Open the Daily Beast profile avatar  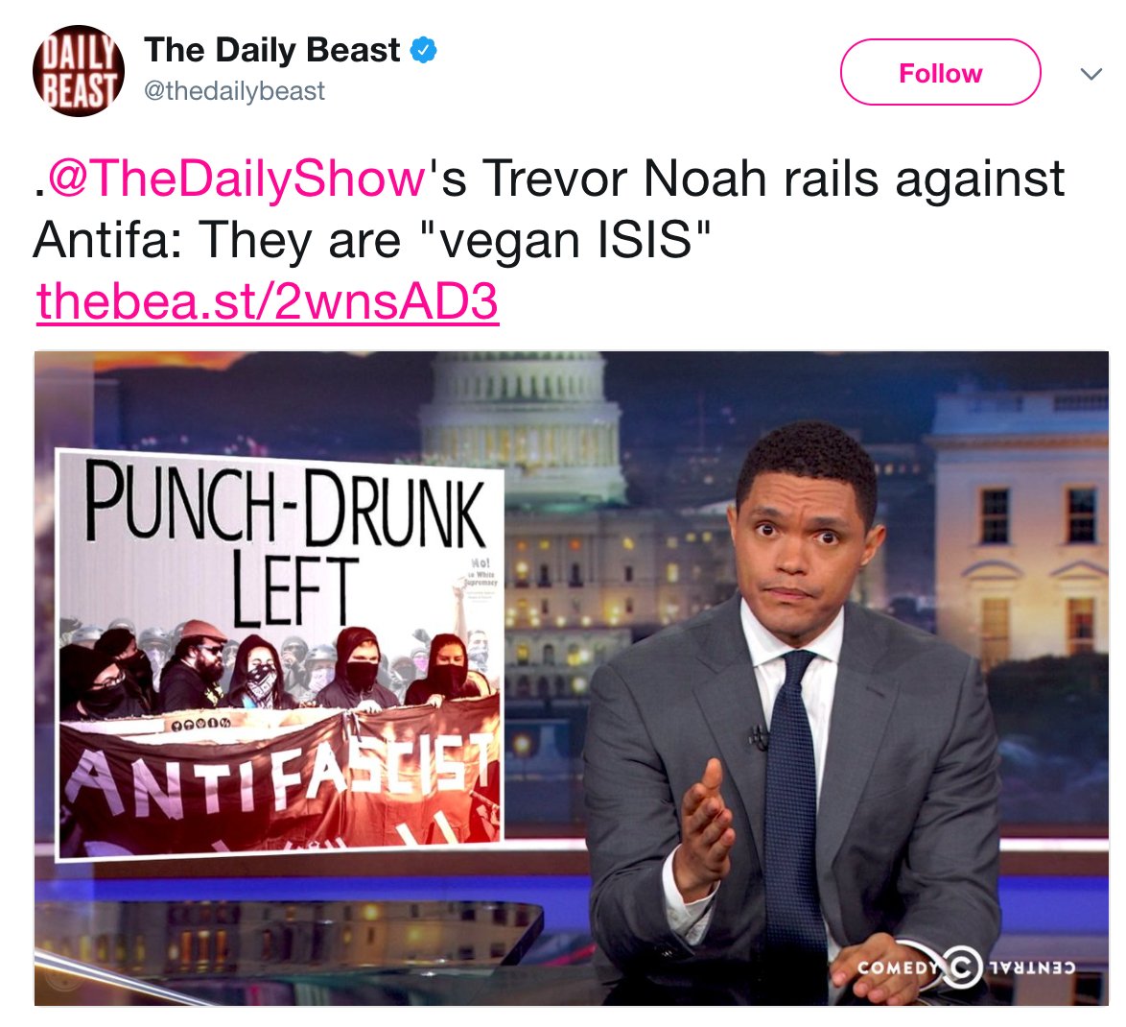pyautogui.click(x=79, y=71)
